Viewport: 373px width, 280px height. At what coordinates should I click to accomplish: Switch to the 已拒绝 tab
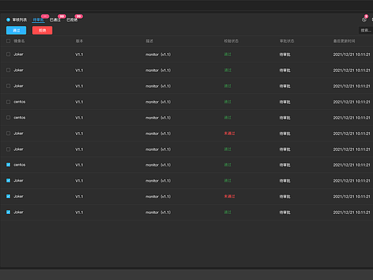(x=72, y=19)
